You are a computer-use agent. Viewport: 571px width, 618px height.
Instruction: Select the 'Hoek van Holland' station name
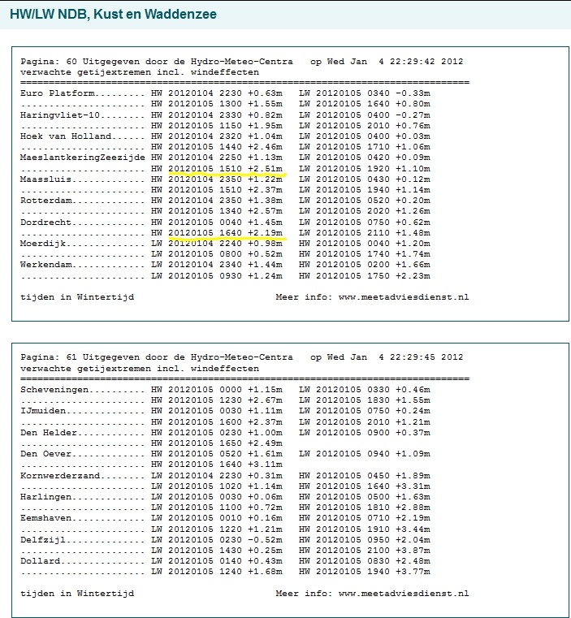click(66, 136)
